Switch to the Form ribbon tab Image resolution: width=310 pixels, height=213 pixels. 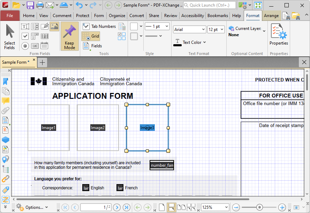click(x=99, y=16)
